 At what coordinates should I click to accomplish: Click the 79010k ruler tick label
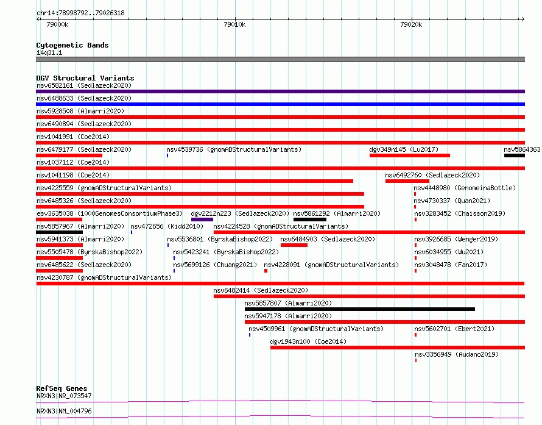pos(234,24)
